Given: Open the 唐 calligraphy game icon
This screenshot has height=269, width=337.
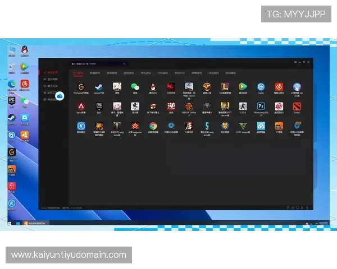Looking at the screenshot, I should pyautogui.click(x=189, y=128).
